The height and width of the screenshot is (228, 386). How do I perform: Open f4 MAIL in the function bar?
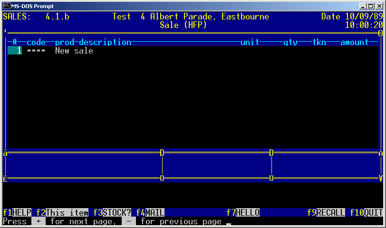tap(150, 213)
